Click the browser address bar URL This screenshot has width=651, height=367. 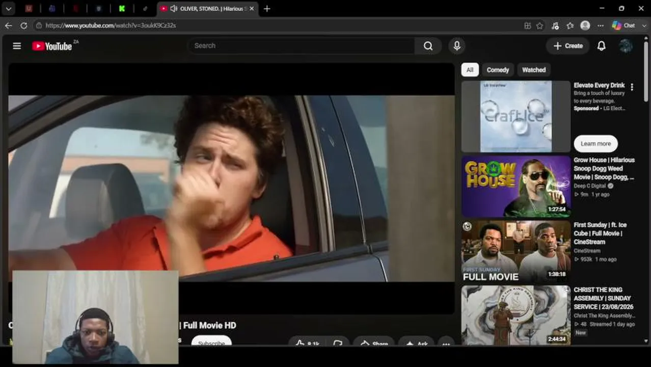111,25
